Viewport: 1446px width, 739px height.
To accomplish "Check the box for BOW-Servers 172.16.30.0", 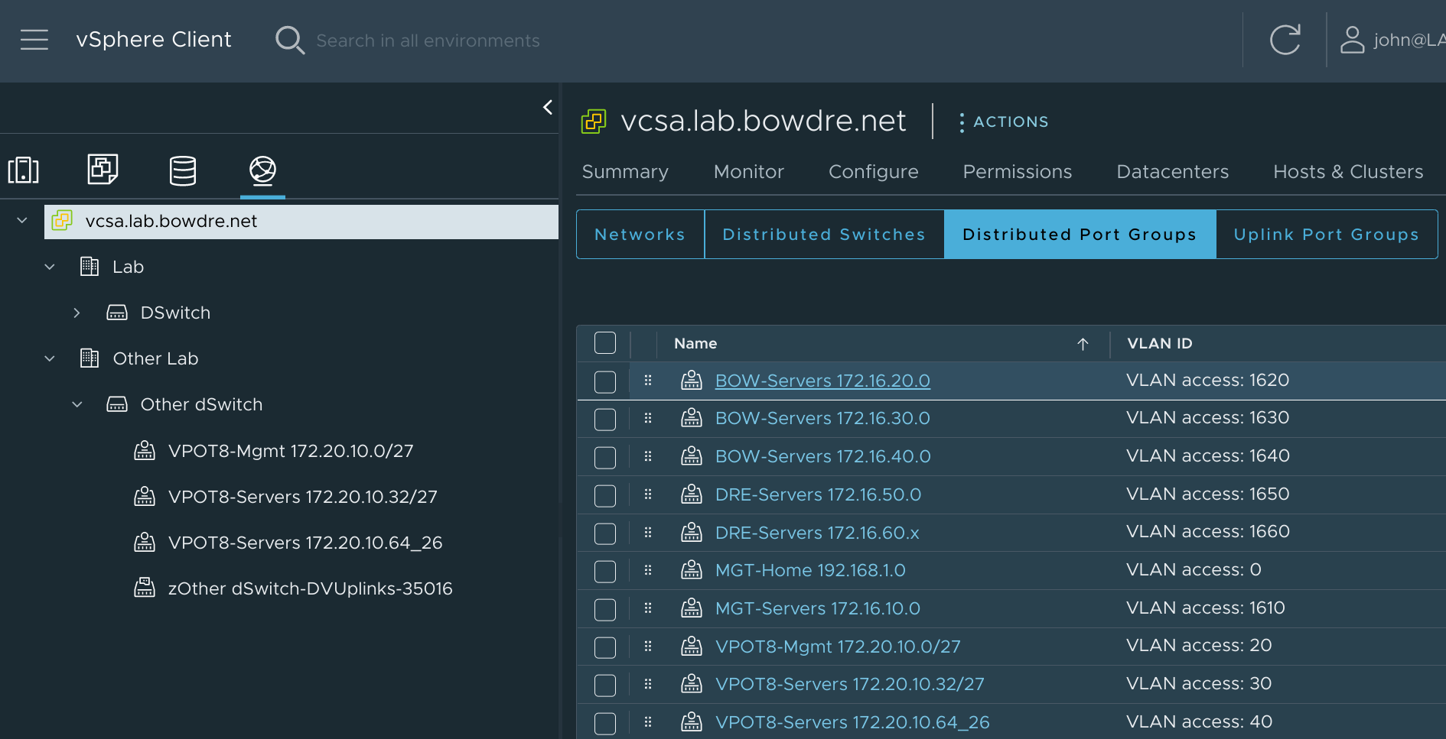I will pos(605,420).
